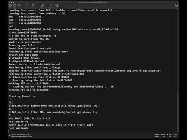Click the window title in the title bar
The height and width of the screenshot is (140, 187).
click(93, 2)
